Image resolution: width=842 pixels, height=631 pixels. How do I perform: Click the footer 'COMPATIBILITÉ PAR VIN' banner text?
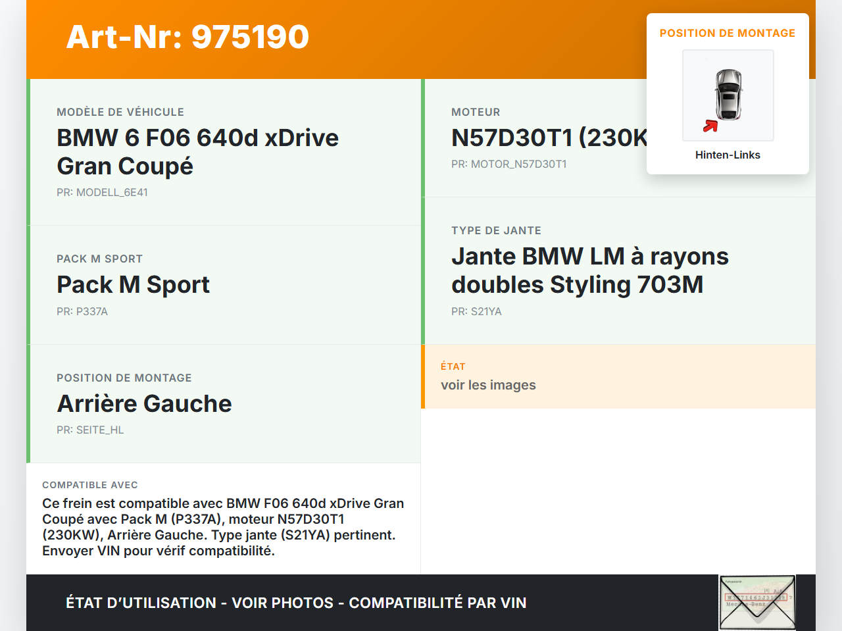[437, 603]
